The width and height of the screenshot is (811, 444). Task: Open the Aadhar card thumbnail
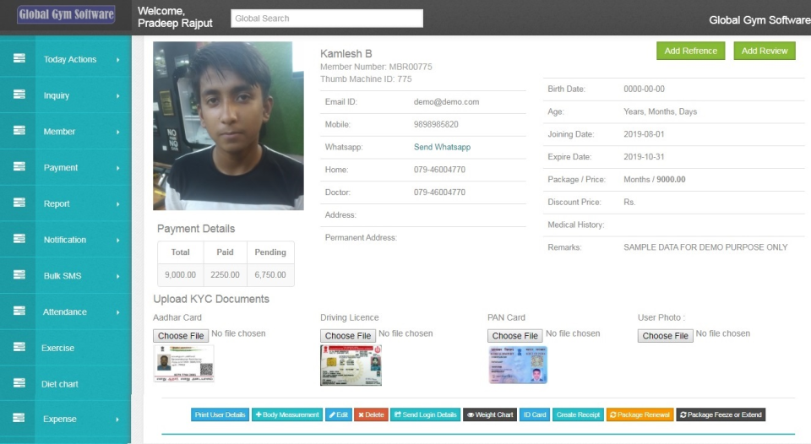183,363
